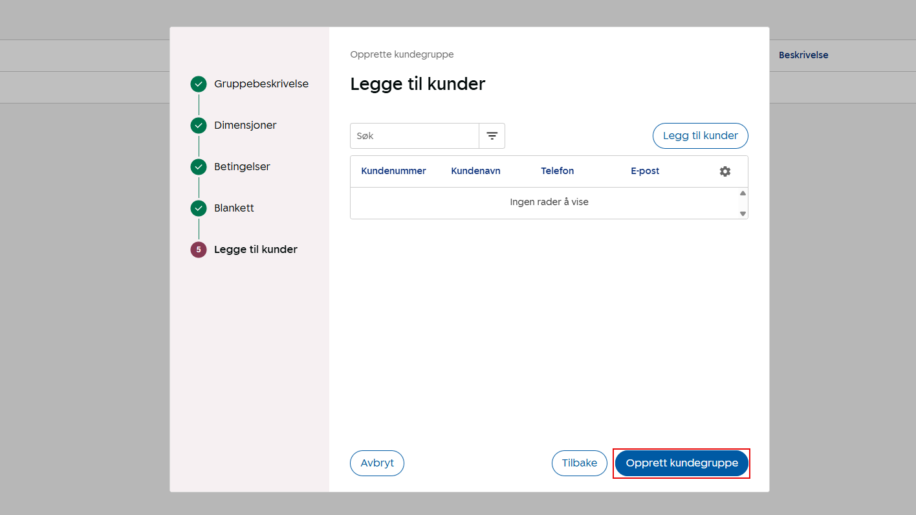The height and width of the screenshot is (515, 916).
Task: Sort by the E-post column header
Action: click(645, 171)
